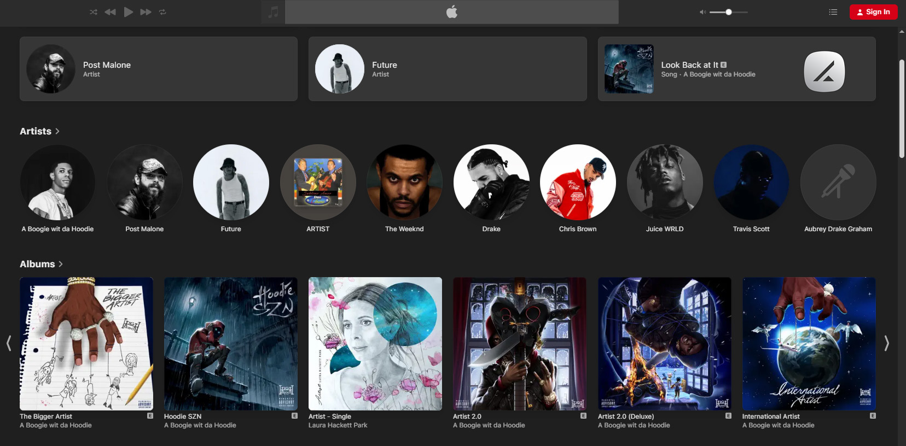The height and width of the screenshot is (446, 906).
Task: Click the International Artist album title
Action: 771,416
